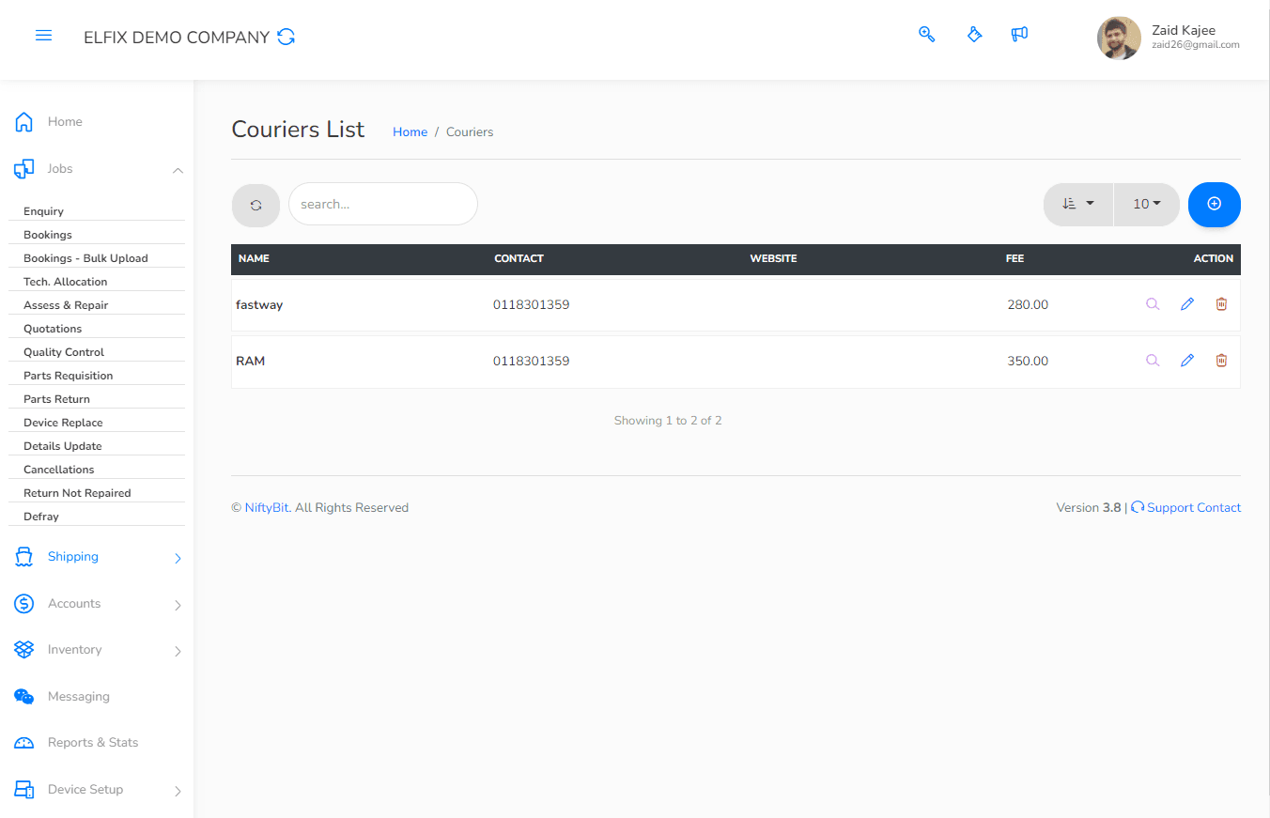
Task: Edit the RAM courier
Action: [1187, 361]
